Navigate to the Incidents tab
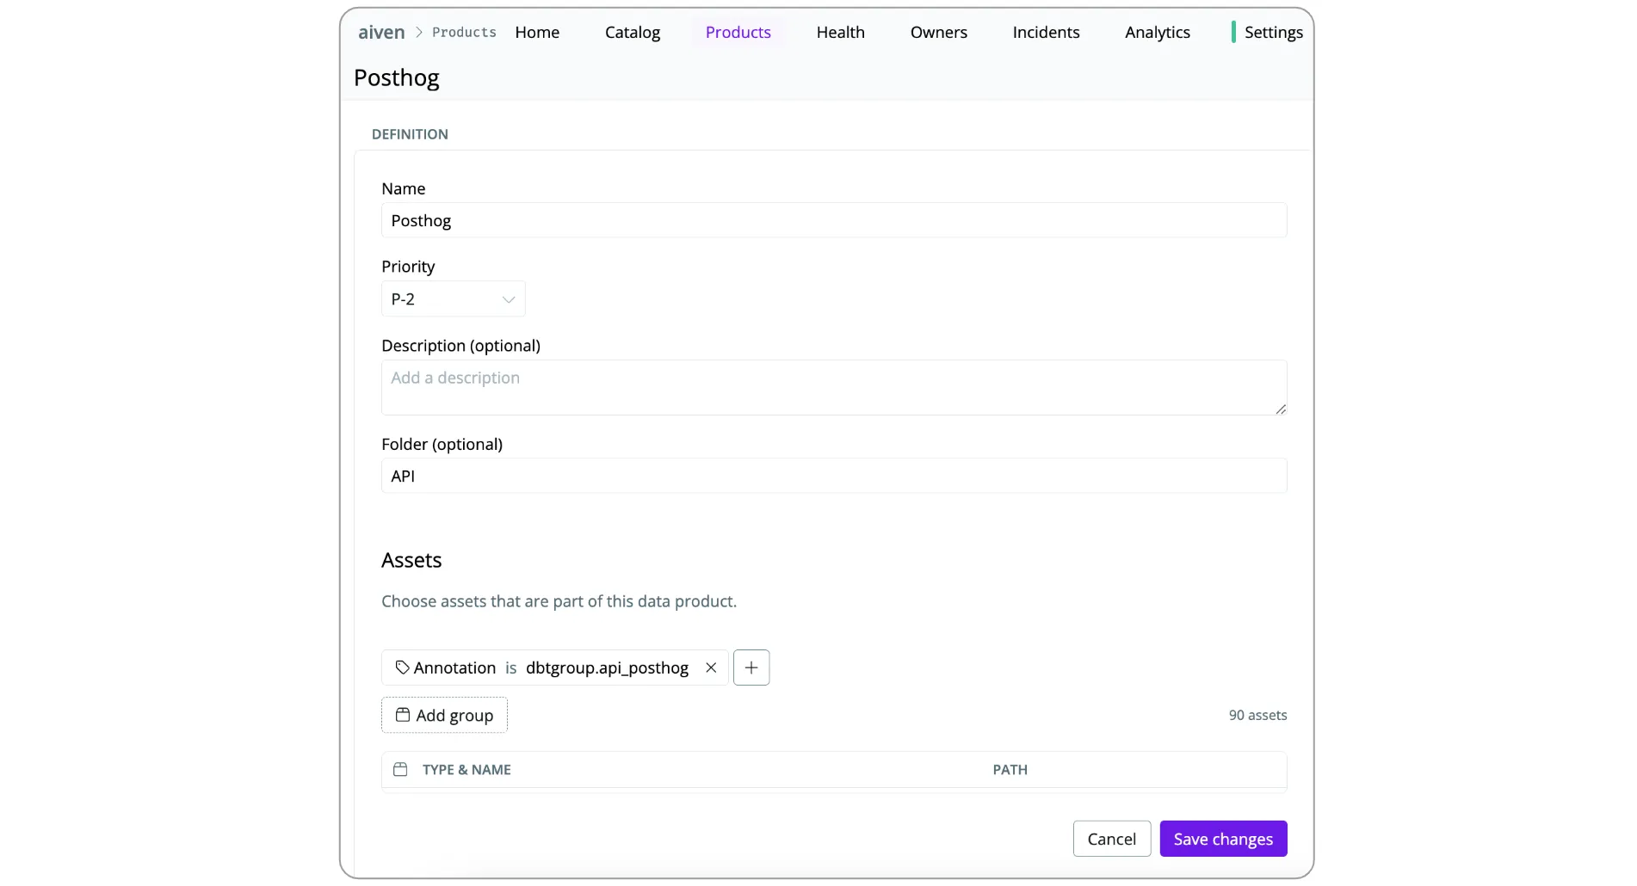 (x=1046, y=32)
